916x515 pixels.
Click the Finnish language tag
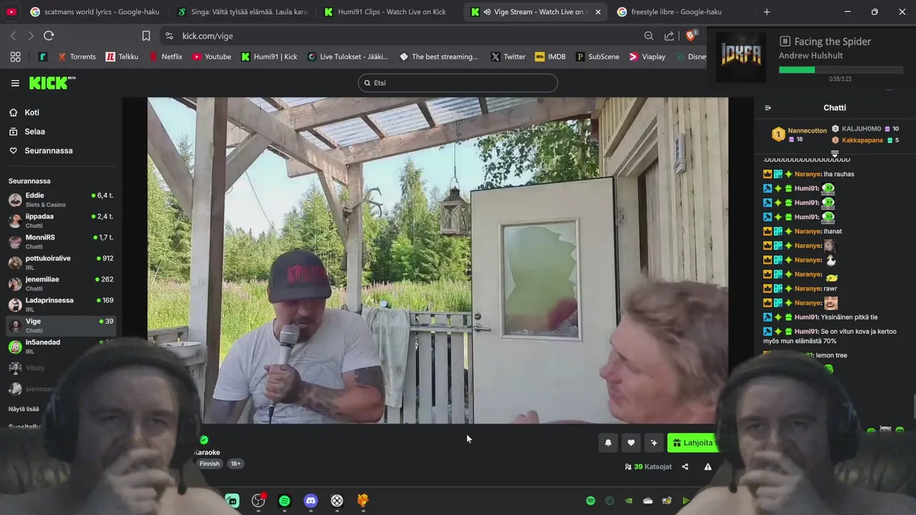point(210,463)
